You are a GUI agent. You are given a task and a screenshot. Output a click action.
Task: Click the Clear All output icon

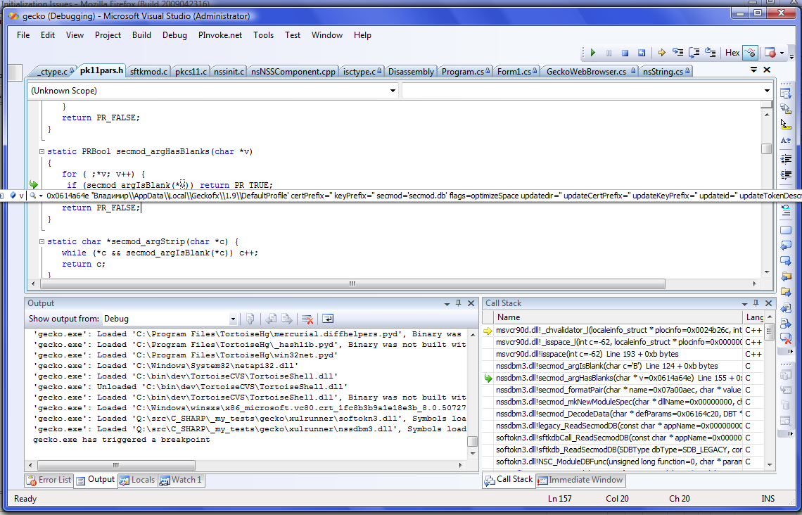[x=307, y=319]
